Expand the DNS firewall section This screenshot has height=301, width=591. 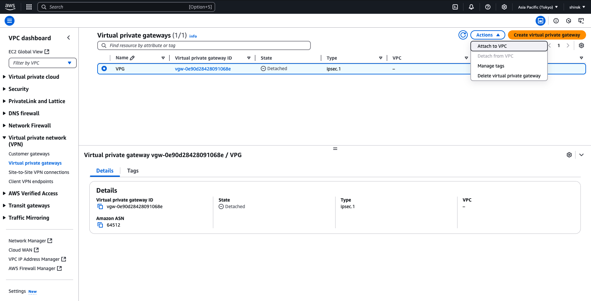[4, 113]
